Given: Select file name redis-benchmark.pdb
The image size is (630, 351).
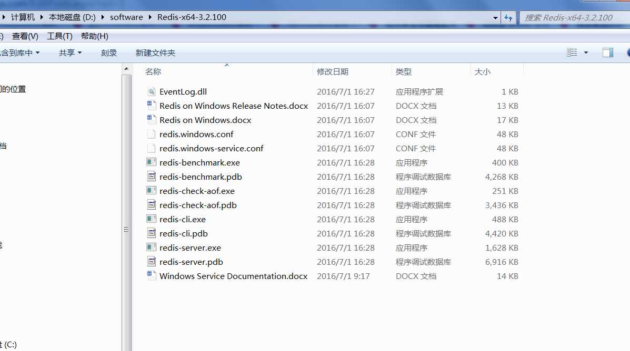Looking at the screenshot, I should pos(201,177).
